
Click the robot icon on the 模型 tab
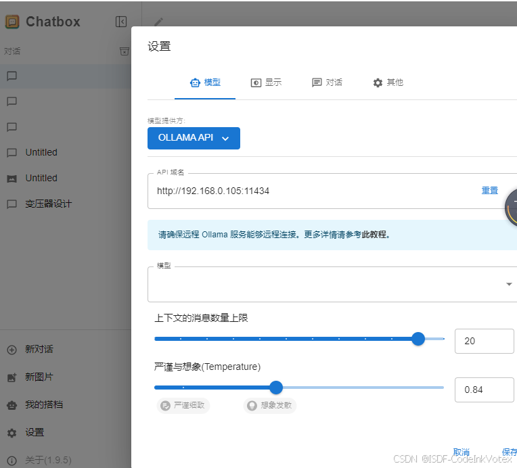pos(195,83)
